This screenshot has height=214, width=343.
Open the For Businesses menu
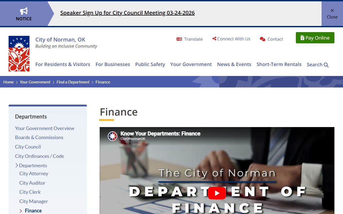tap(113, 64)
